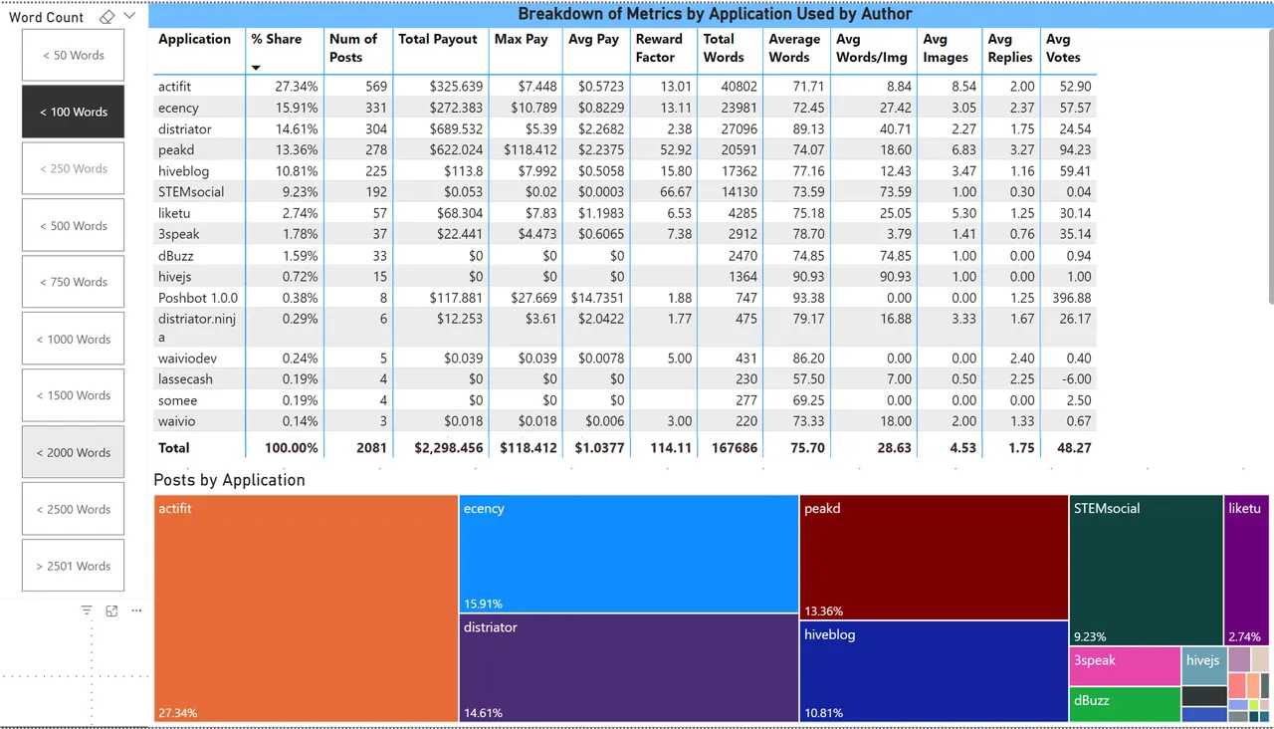This screenshot has width=1274, height=729.
Task: Select the navy hiveblog treemap tile
Action: 934,671
